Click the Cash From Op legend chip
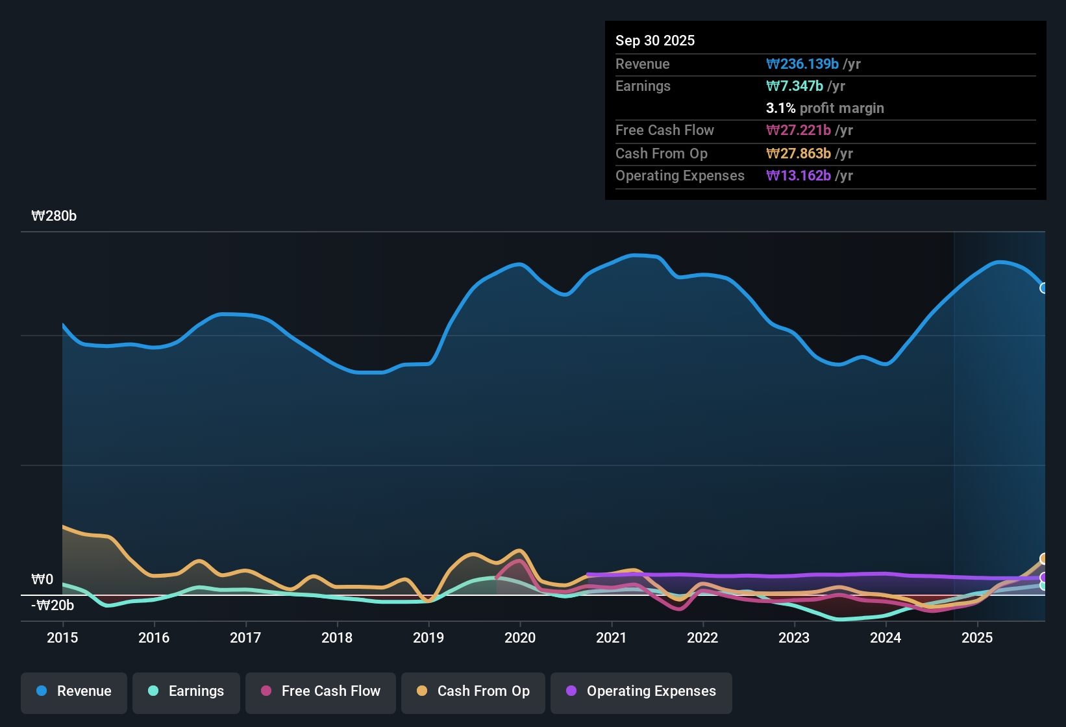The image size is (1066, 727). [473, 692]
